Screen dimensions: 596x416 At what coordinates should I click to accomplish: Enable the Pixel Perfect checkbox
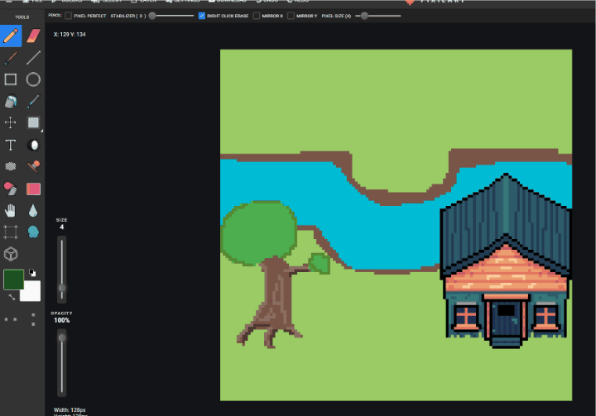pyautogui.click(x=69, y=16)
